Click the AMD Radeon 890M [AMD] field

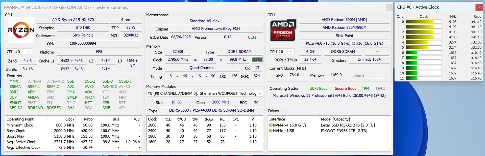pyautogui.click(x=344, y=20)
